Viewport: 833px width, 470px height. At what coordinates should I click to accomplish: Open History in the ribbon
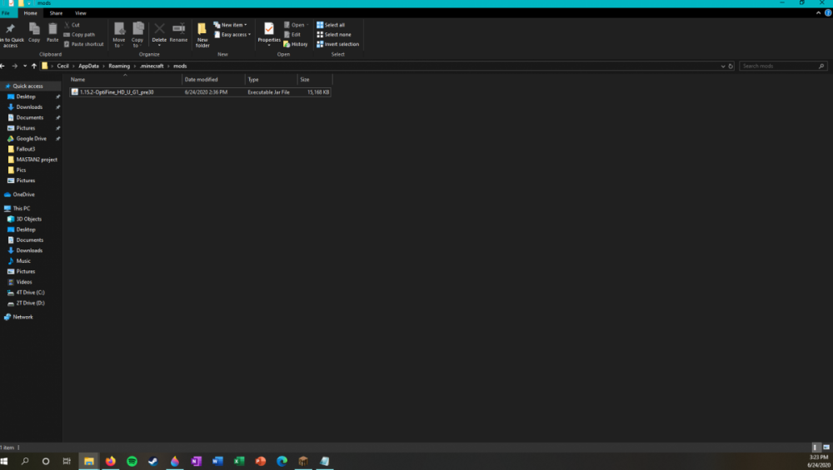tap(296, 44)
